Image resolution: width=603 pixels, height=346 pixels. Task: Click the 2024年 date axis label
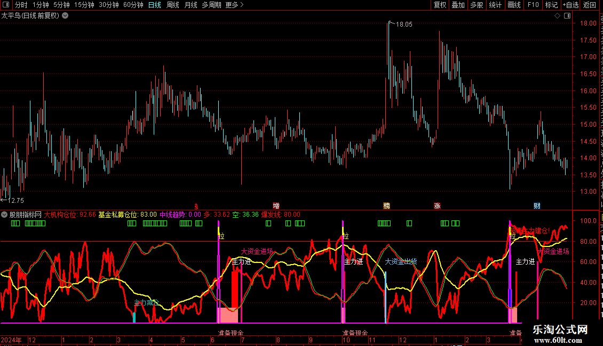[x=11, y=340]
